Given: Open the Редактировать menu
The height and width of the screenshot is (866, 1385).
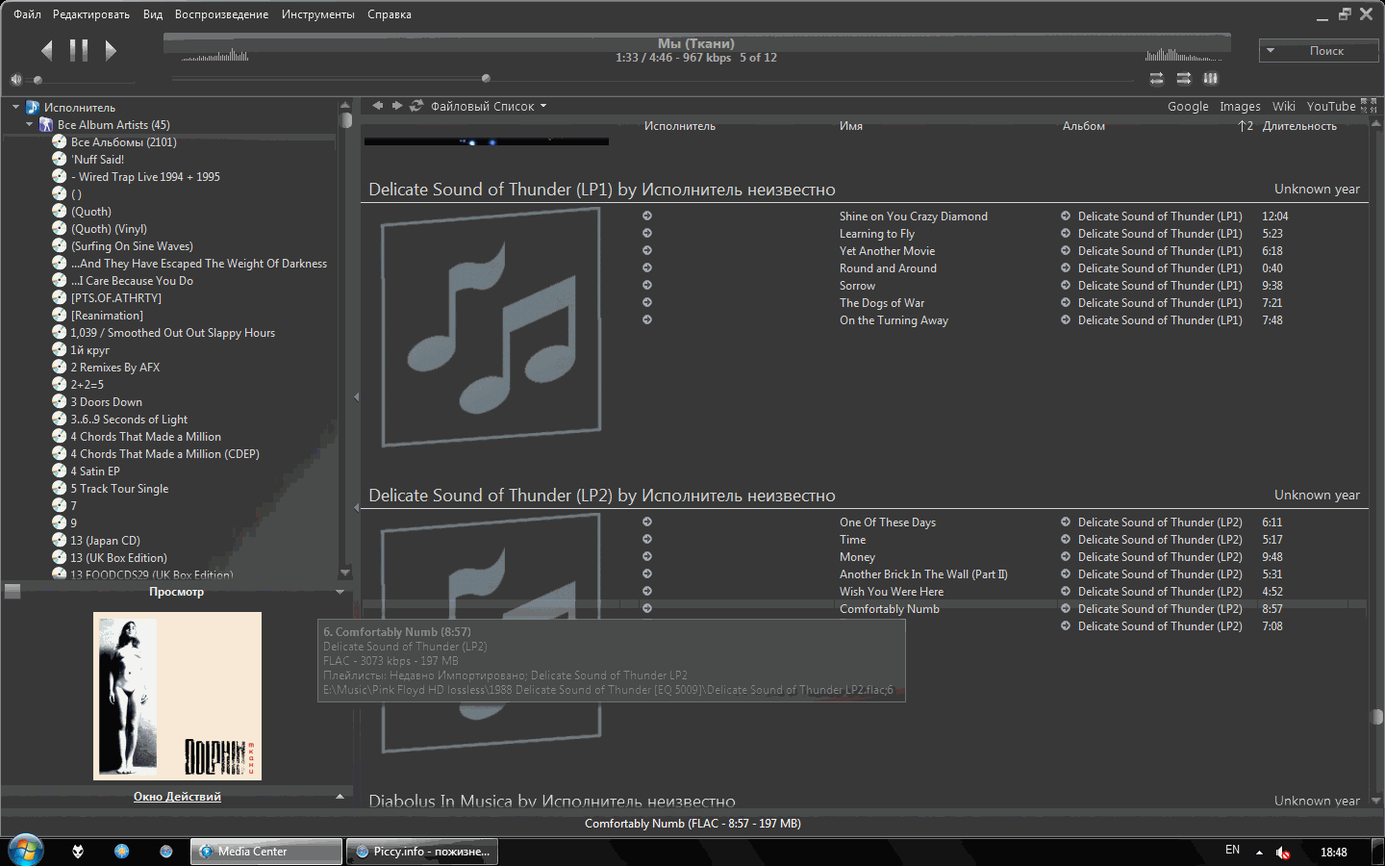Looking at the screenshot, I should pyautogui.click(x=91, y=14).
